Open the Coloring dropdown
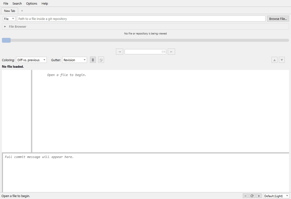 31,60
